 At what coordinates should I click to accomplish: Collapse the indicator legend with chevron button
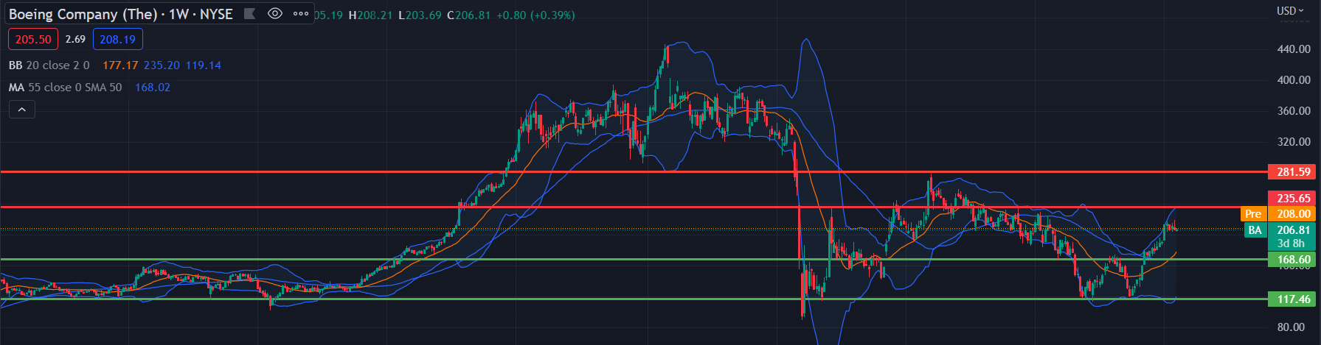tap(22, 110)
